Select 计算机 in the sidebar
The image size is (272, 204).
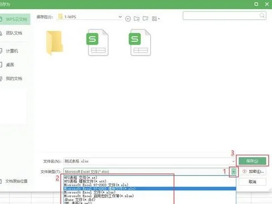click(x=12, y=51)
